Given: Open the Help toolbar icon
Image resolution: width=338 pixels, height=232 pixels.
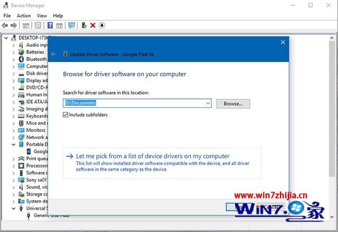Looking at the screenshot, I should (x=50, y=25).
